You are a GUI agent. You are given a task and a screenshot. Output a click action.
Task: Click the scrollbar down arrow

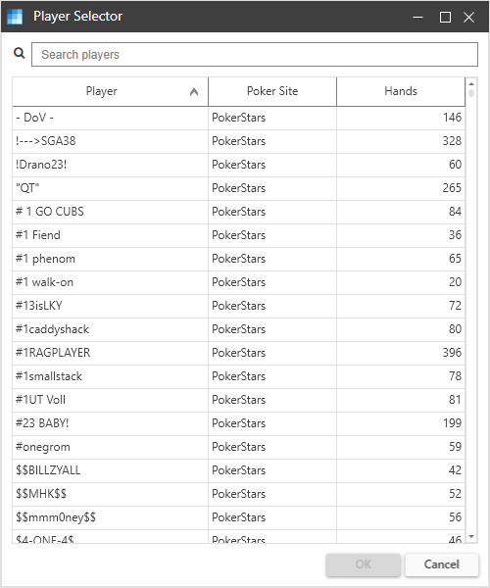pos(471,537)
